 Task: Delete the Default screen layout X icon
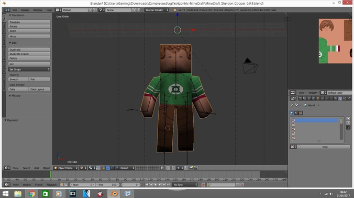click(95, 10)
